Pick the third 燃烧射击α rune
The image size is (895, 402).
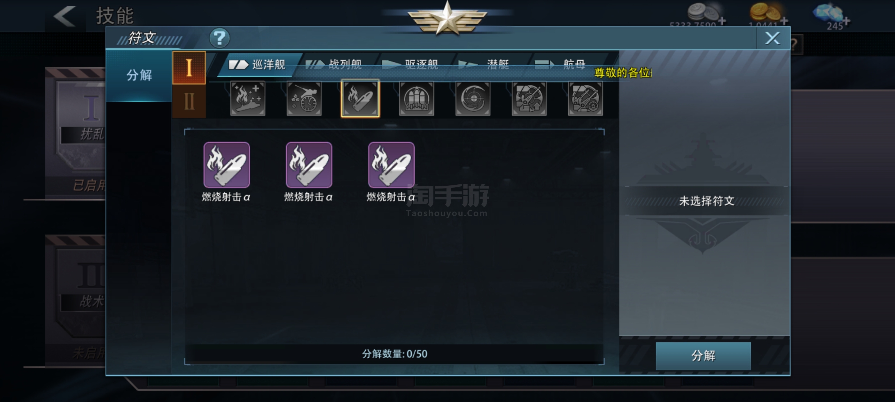coord(391,165)
